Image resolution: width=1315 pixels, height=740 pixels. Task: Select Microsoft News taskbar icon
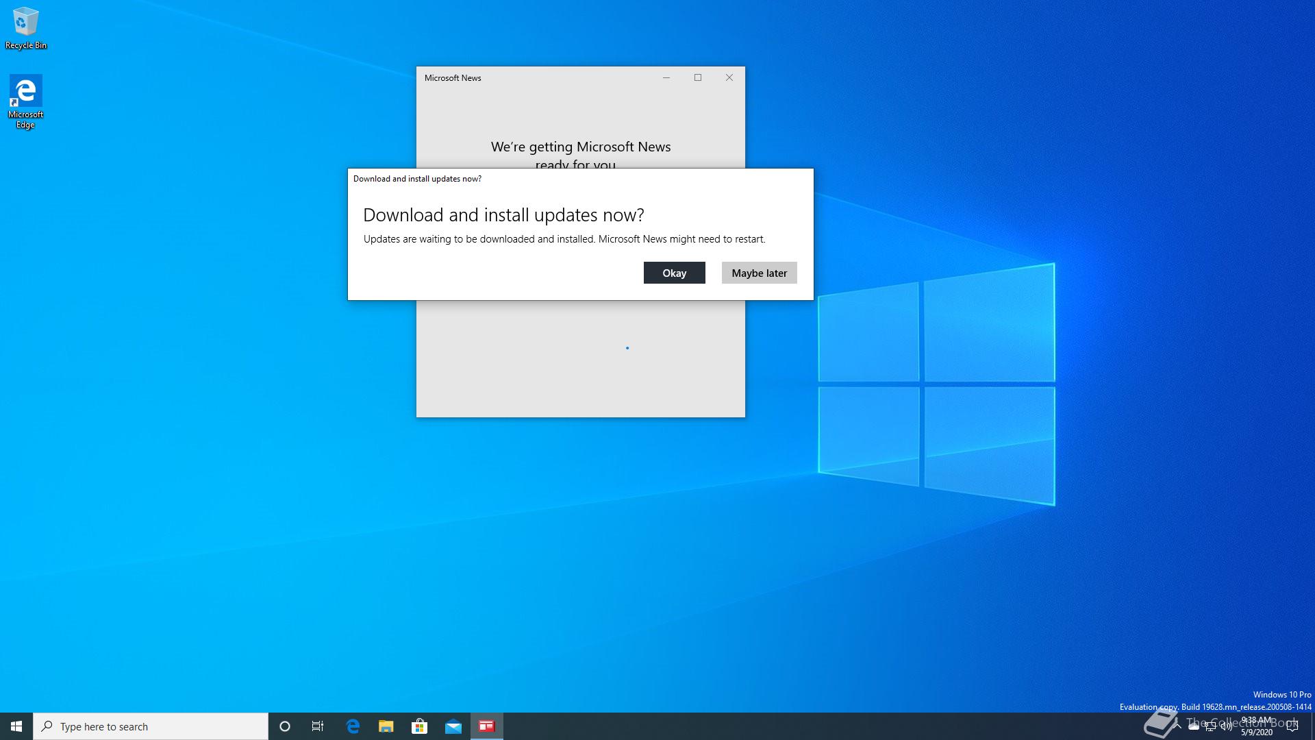(487, 726)
